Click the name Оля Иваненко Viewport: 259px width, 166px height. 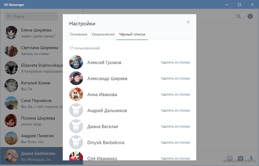click(102, 159)
